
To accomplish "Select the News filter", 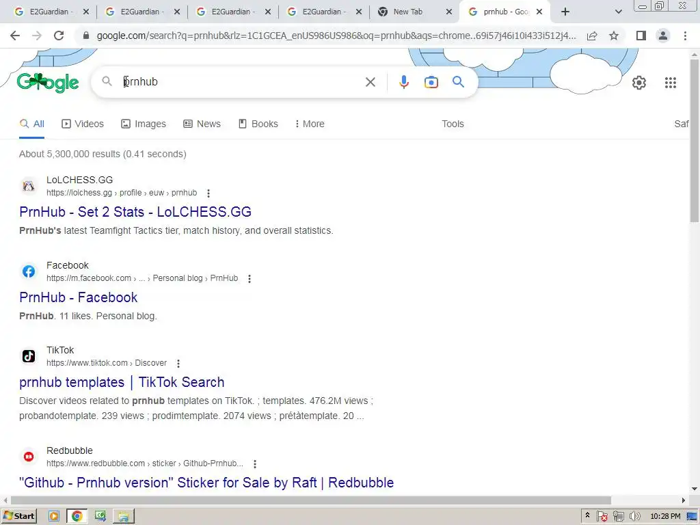I will [x=202, y=124].
